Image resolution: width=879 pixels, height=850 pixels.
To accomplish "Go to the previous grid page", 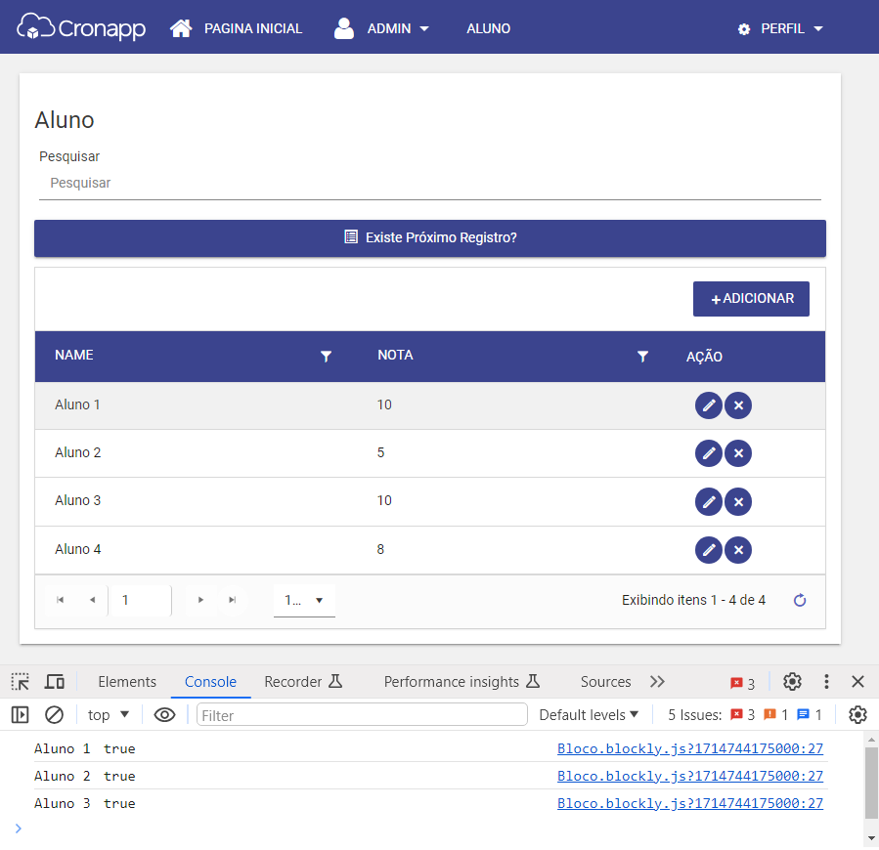I will pos(93,600).
